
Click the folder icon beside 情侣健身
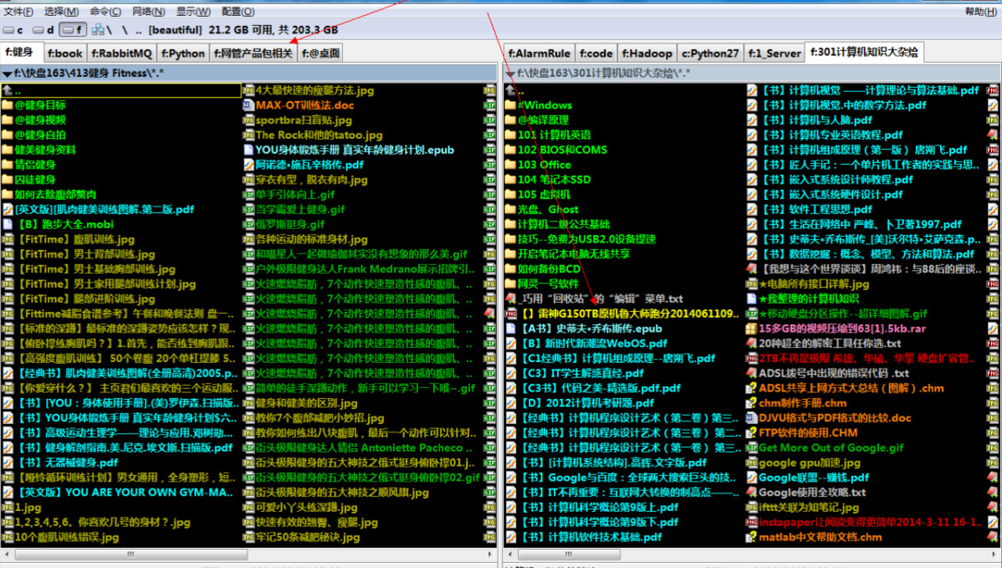tap(7, 165)
